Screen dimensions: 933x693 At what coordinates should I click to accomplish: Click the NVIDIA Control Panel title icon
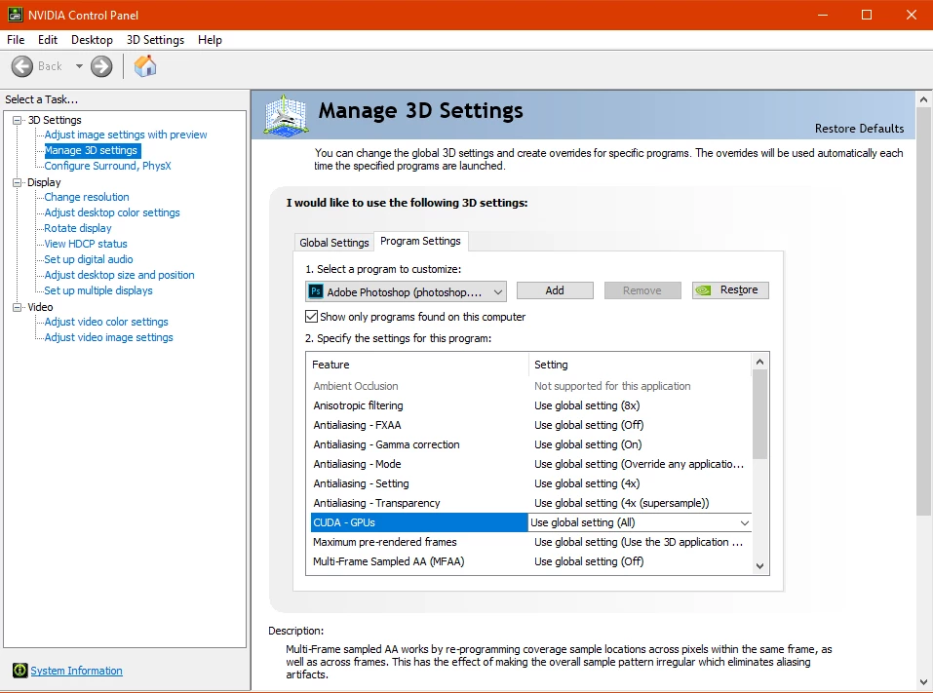15,15
